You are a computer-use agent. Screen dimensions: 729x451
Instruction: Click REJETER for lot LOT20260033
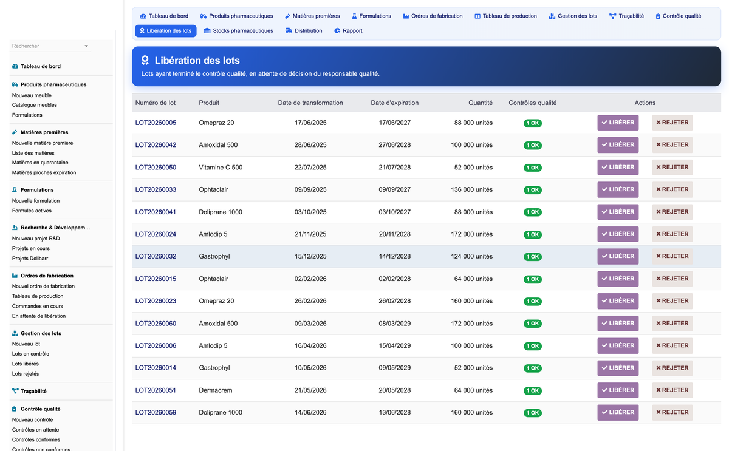(673, 189)
